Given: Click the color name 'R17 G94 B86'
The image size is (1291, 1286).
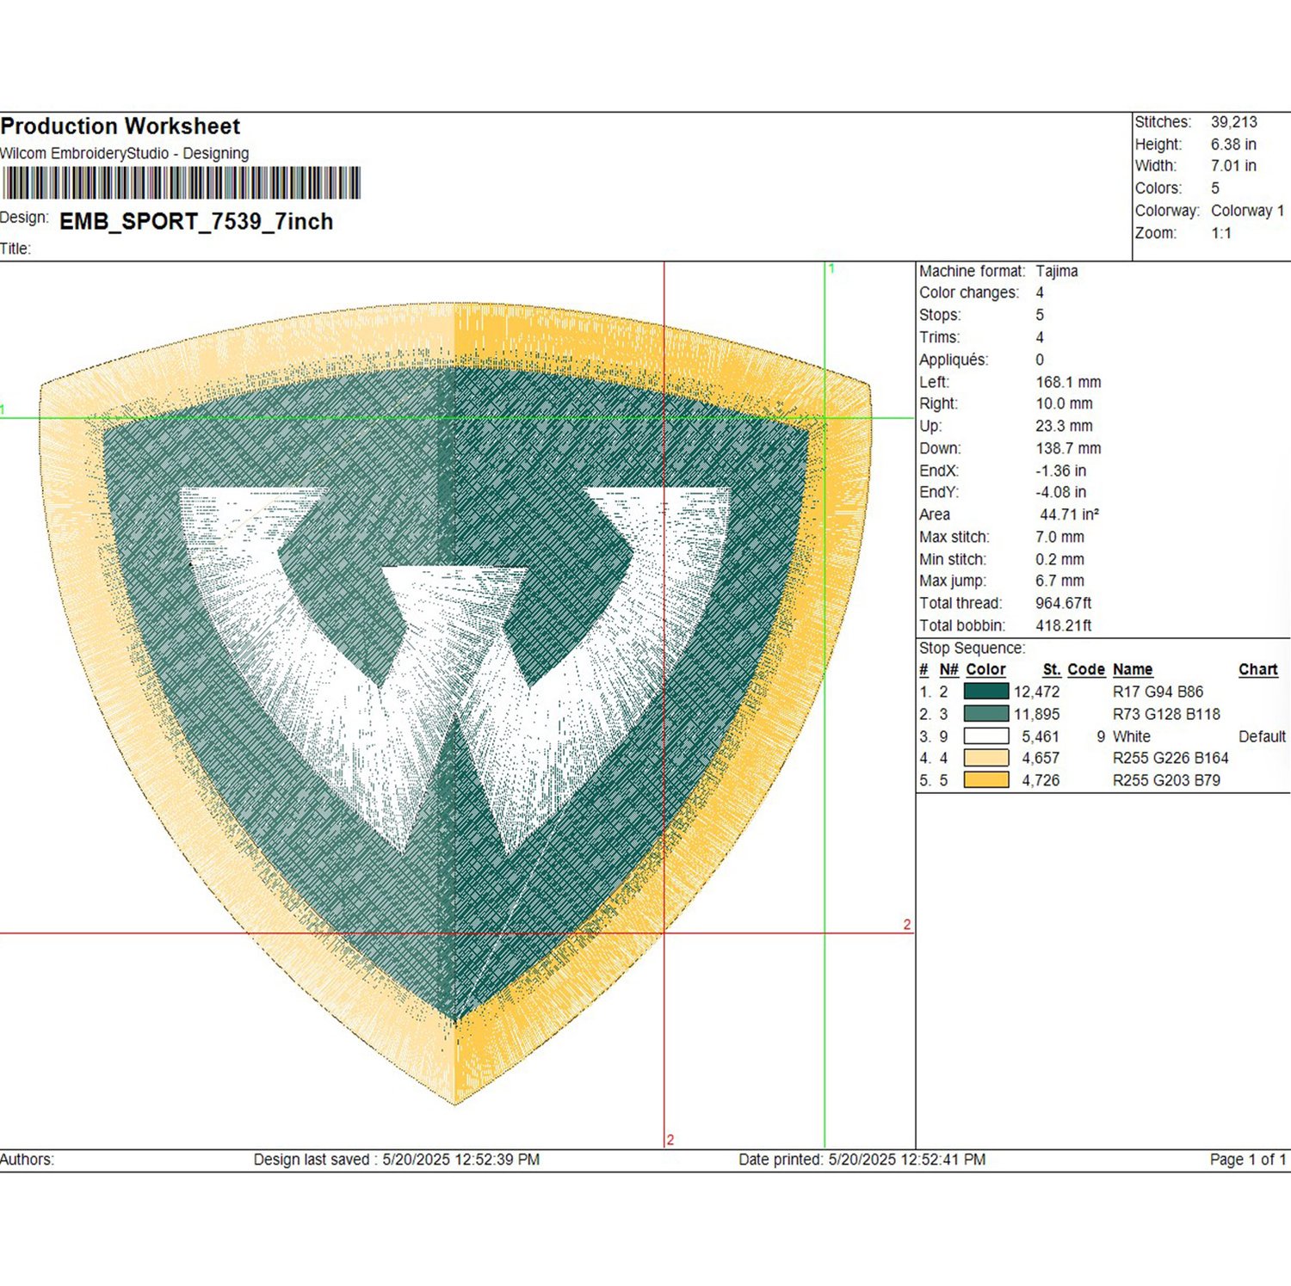Looking at the screenshot, I should pyautogui.click(x=1158, y=692).
